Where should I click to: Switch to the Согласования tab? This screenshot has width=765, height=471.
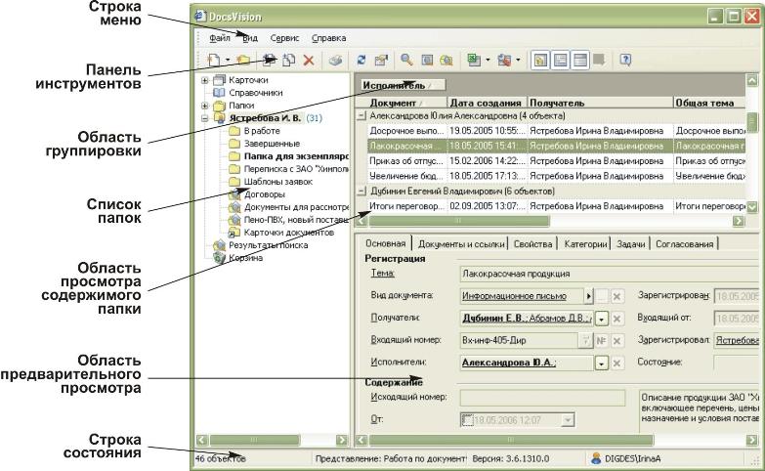[x=684, y=244]
